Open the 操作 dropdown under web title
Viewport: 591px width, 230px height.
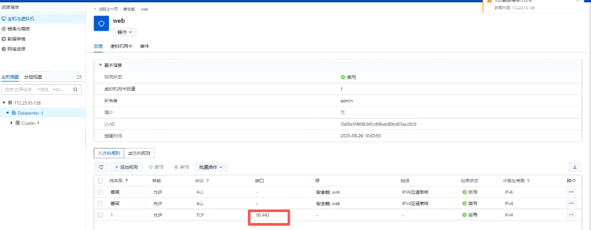[x=125, y=32]
